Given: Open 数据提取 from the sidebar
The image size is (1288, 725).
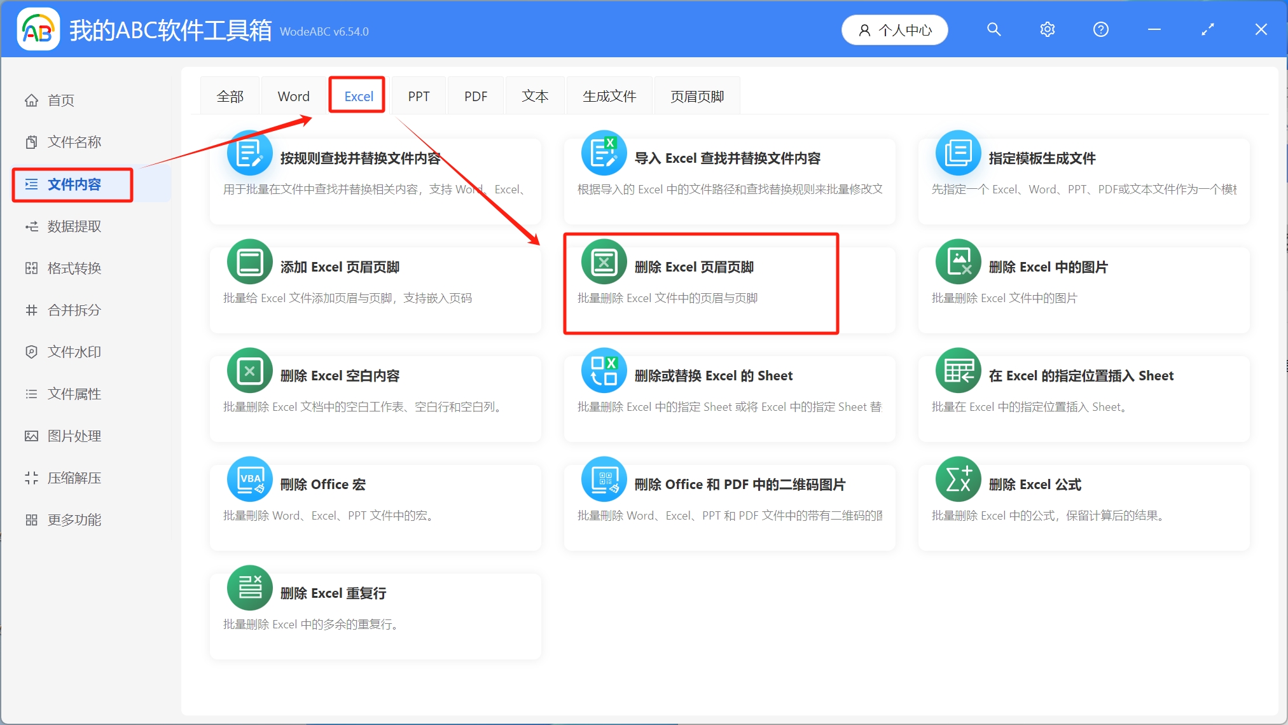Looking at the screenshot, I should [x=73, y=226].
